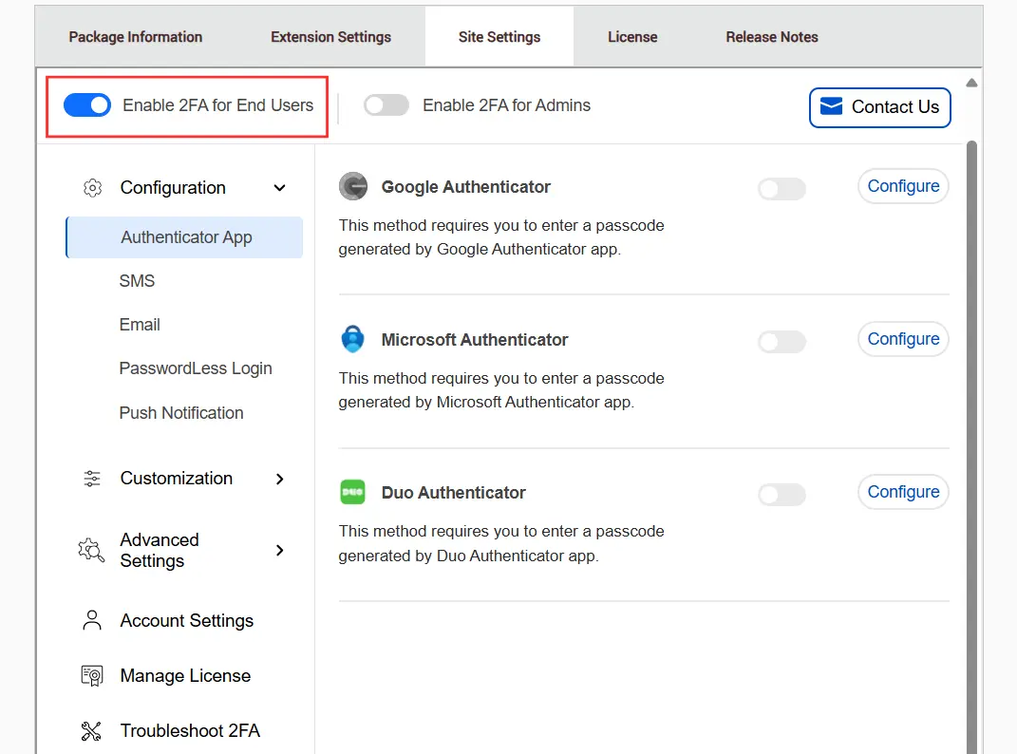Click the Troubleshoot 2FA tools icon
Viewport: 1017px width, 754px height.
coord(91,731)
